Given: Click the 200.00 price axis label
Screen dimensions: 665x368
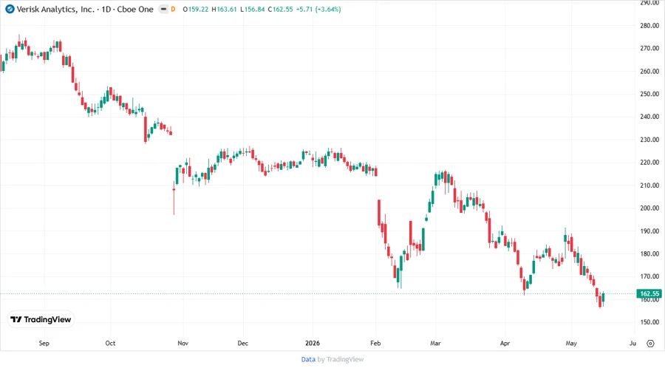Looking at the screenshot, I should tap(649, 208).
